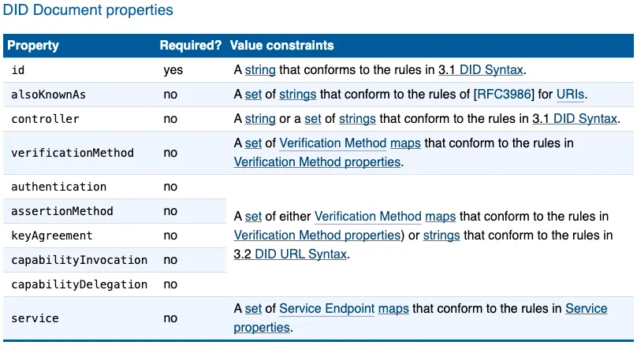Screen dimensions: 637x349
Task: Select the DID Document properties heading
Action: [88, 9]
